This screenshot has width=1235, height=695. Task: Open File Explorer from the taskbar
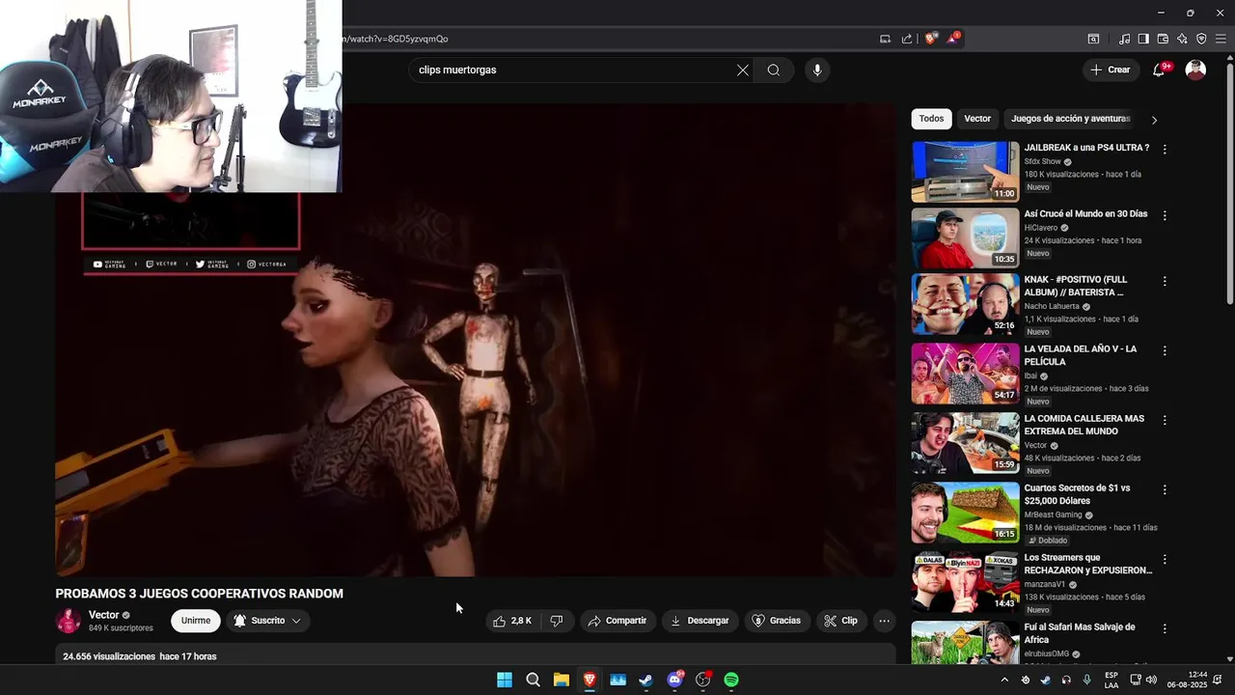pos(561,680)
